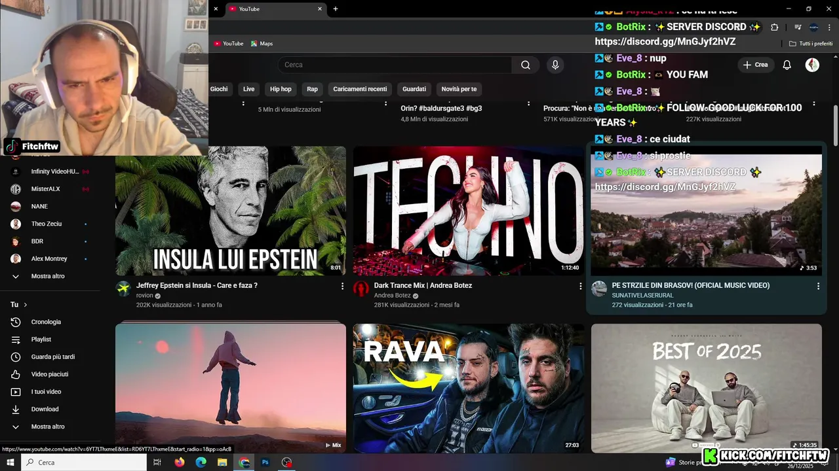Open Jeffrey Epstein si Insula video title

click(197, 285)
